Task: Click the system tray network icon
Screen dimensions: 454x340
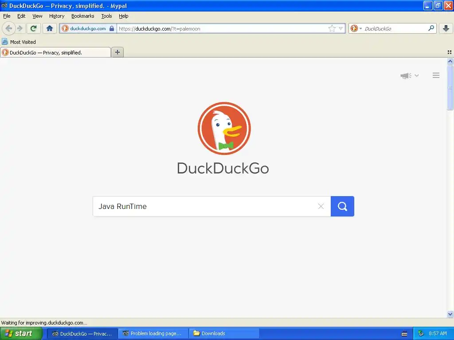Action: coord(421,334)
